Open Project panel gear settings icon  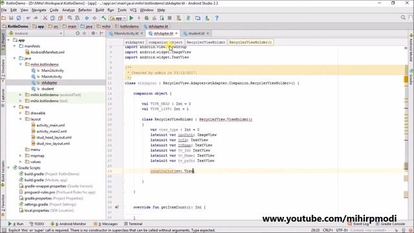93,33
